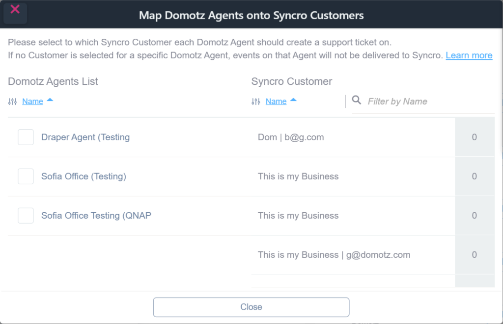Image resolution: width=503 pixels, height=324 pixels.
Task: Click the magnifying glass search icon
Action: [357, 101]
